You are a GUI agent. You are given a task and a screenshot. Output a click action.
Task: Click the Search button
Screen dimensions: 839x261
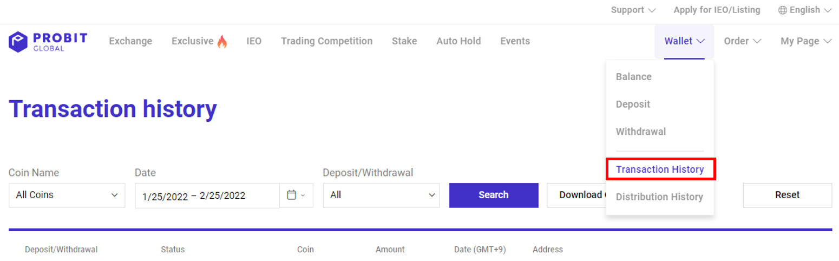click(x=494, y=195)
